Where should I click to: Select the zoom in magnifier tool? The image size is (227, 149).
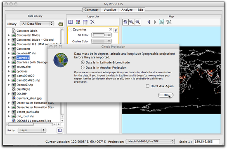(132, 22)
